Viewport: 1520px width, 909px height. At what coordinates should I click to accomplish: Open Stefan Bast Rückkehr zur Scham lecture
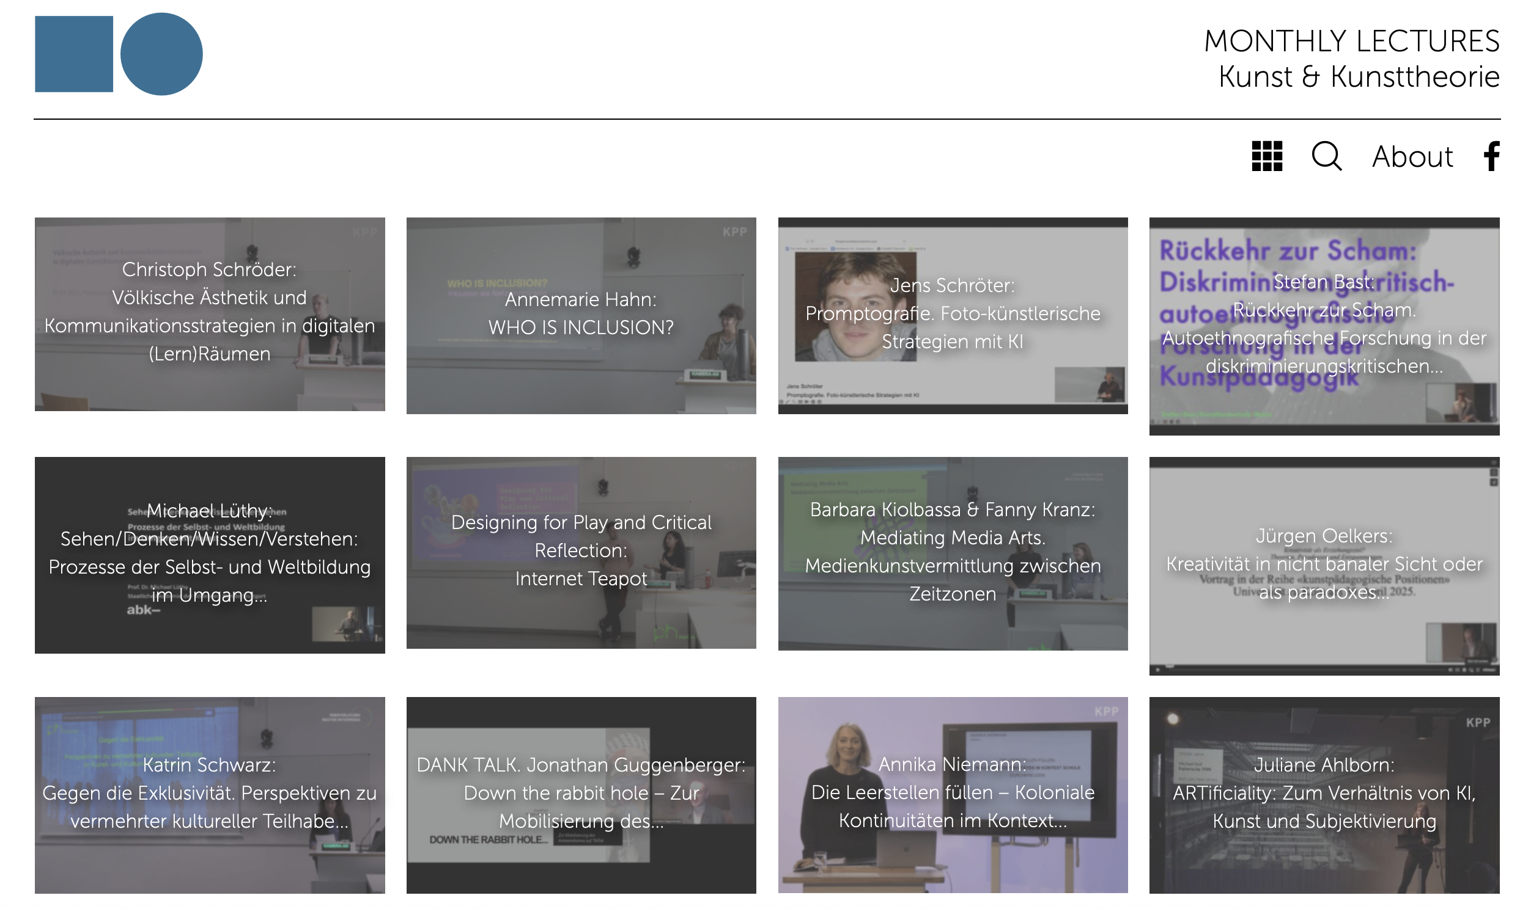point(1324,326)
